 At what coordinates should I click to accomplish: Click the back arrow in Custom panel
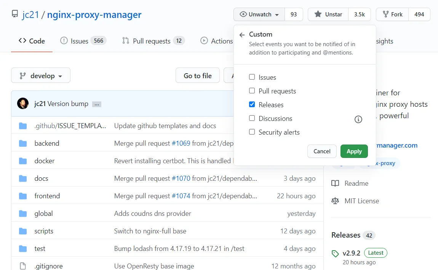(242, 35)
